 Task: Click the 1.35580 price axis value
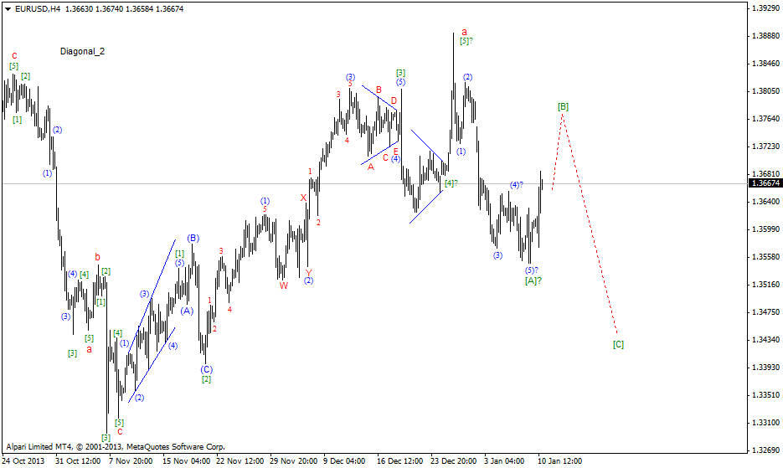pos(765,257)
